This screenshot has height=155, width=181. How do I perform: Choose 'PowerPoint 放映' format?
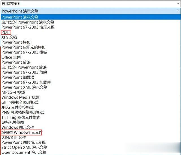point(91,62)
